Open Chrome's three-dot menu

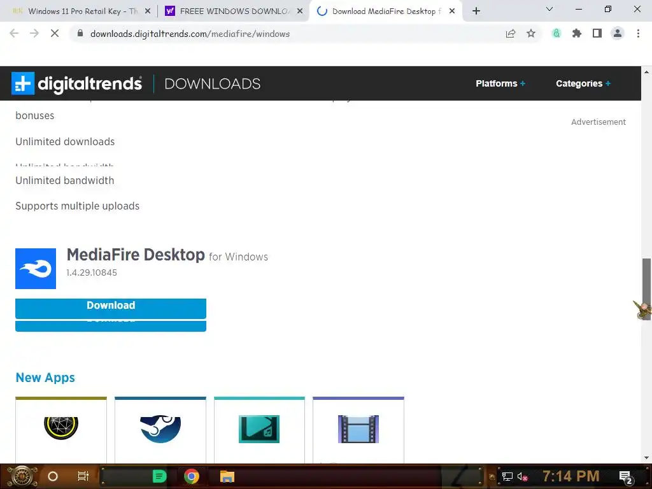click(638, 33)
